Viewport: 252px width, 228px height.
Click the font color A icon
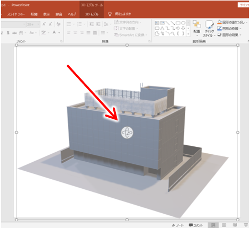coord(55,32)
